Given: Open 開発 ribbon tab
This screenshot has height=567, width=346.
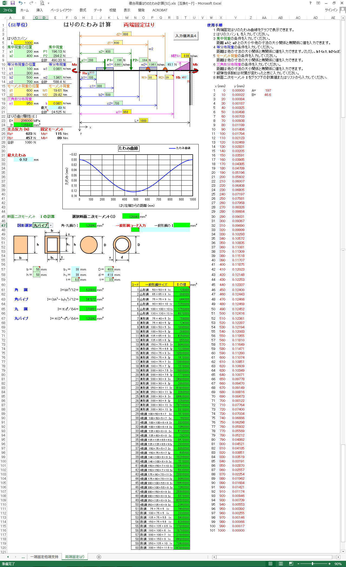Looking at the screenshot, I should click(141, 10).
